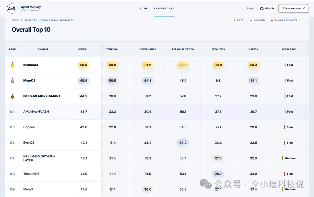
Task: Click rank number 06
Action: (13, 143)
